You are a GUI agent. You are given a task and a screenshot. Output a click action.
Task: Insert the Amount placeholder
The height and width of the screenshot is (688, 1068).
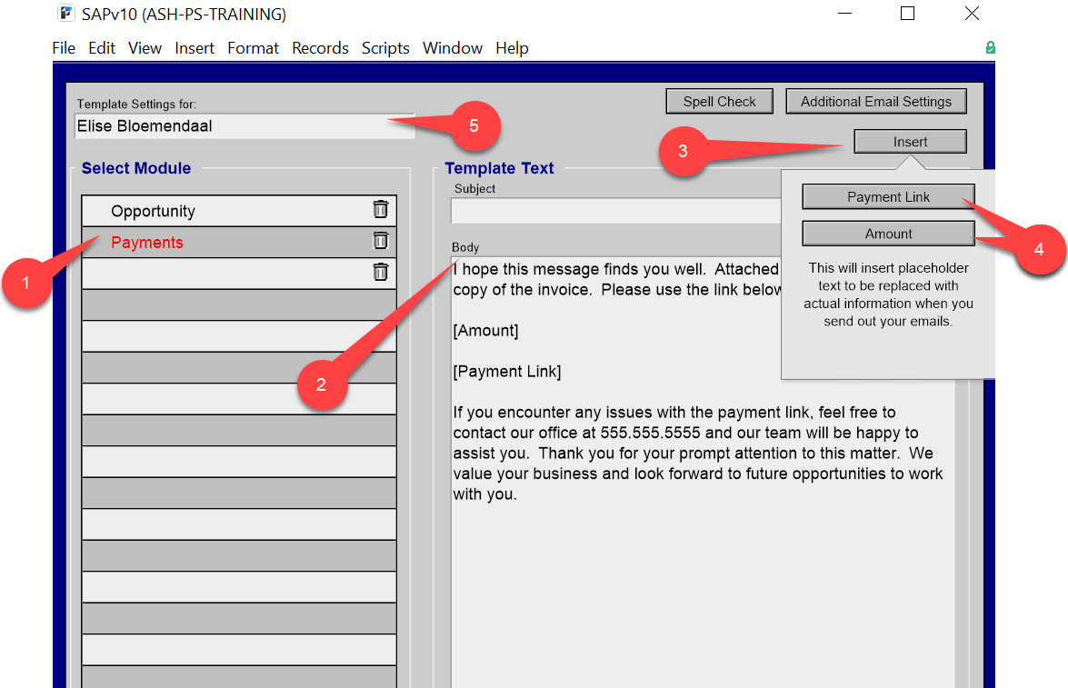(x=888, y=234)
